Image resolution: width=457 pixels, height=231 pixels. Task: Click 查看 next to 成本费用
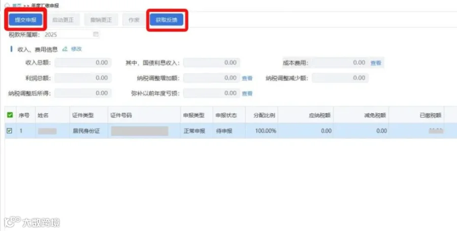click(376, 63)
